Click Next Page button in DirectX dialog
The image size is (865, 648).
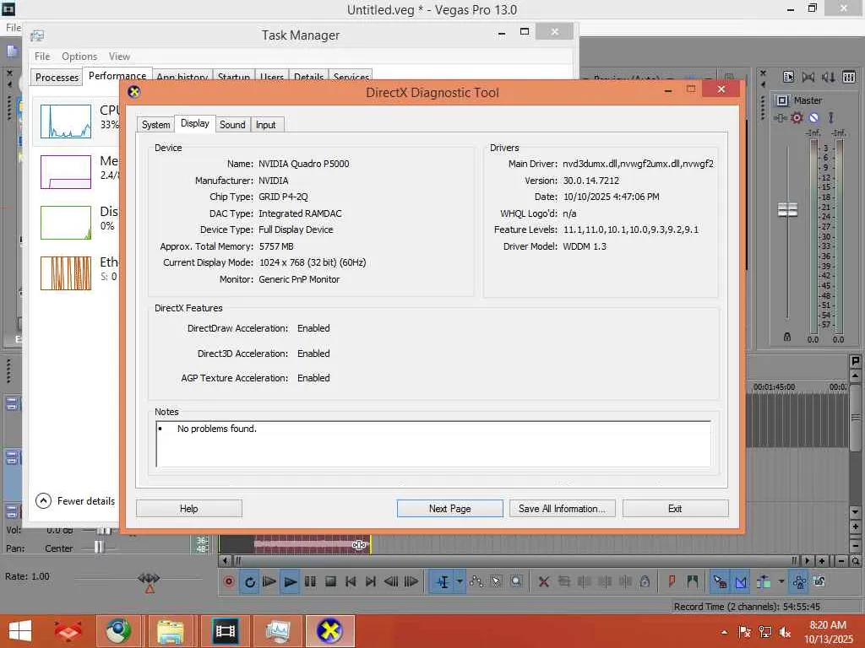click(449, 509)
